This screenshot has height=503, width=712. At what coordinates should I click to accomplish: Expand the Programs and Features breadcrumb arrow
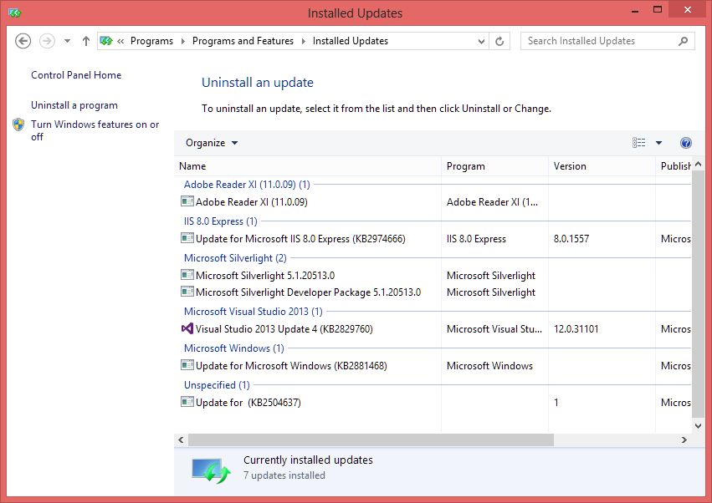(x=304, y=41)
